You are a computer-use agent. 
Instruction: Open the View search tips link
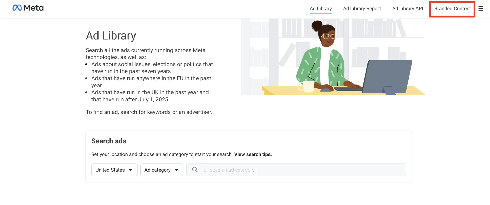[253, 154]
